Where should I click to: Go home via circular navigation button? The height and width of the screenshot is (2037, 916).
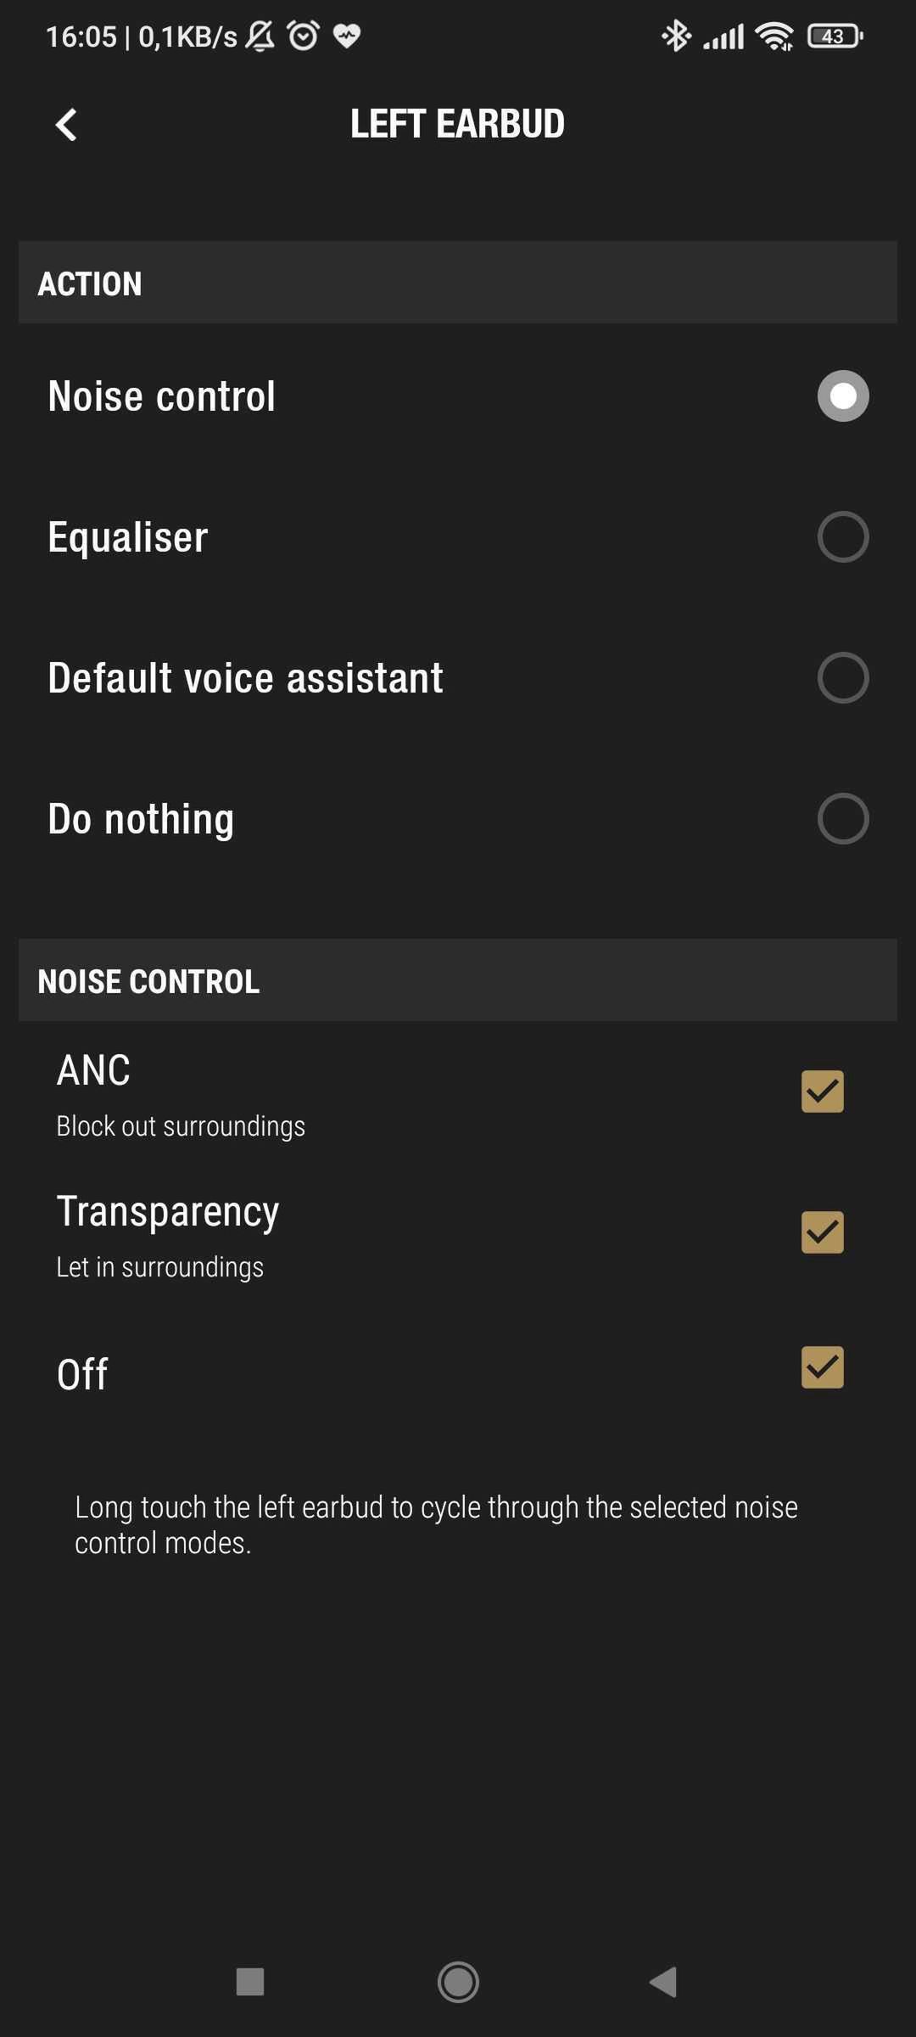(x=458, y=1982)
